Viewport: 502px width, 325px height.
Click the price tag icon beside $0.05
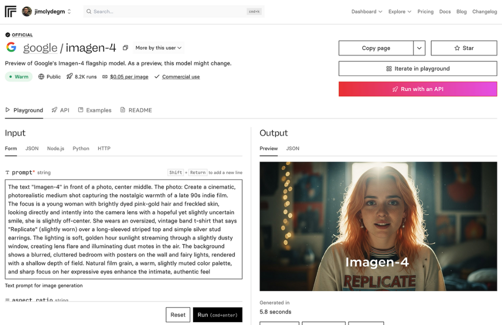click(x=105, y=77)
